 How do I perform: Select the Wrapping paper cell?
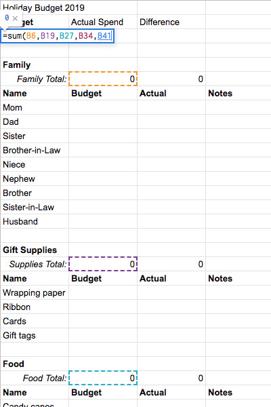(x=35, y=292)
